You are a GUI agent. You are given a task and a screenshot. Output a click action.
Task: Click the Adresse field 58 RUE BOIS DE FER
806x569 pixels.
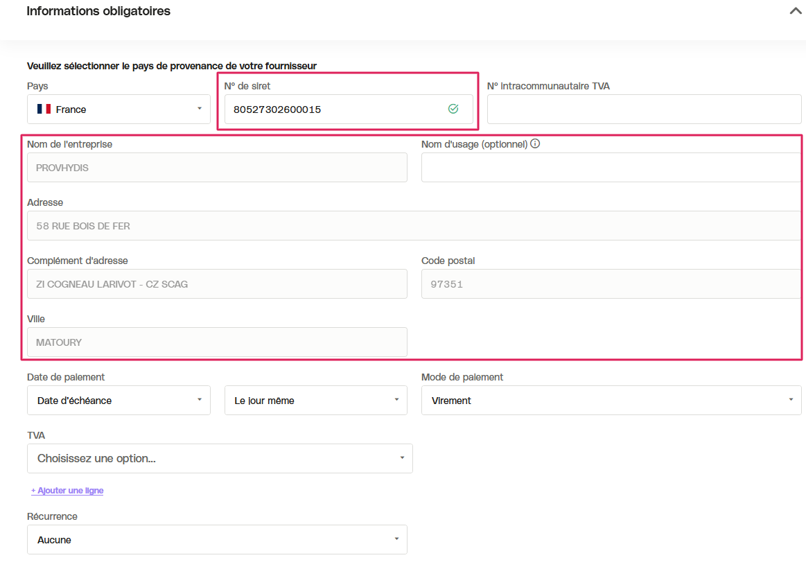pos(414,226)
